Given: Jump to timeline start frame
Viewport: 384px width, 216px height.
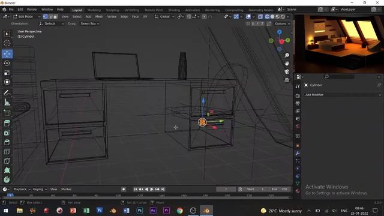Looking at the screenshot, I should pyautogui.click(x=136, y=190).
